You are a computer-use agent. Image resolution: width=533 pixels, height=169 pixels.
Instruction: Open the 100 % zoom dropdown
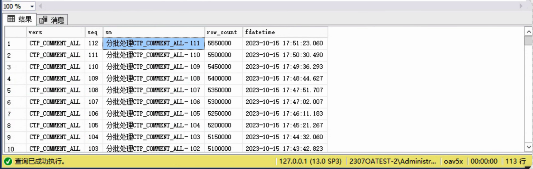click(32, 6)
